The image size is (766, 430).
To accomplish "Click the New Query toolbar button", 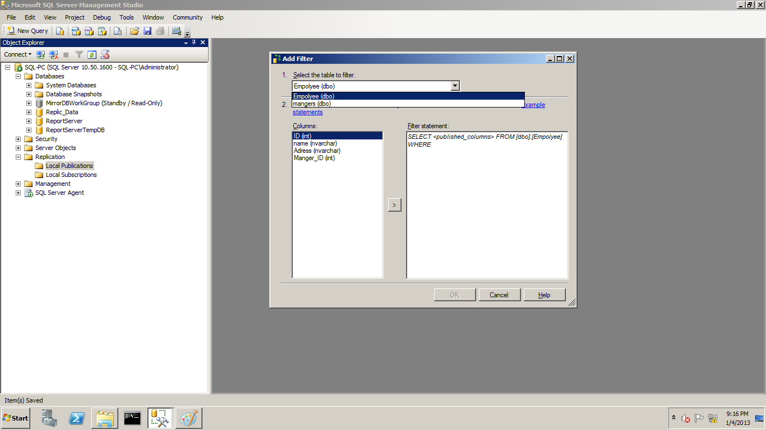I will point(27,31).
